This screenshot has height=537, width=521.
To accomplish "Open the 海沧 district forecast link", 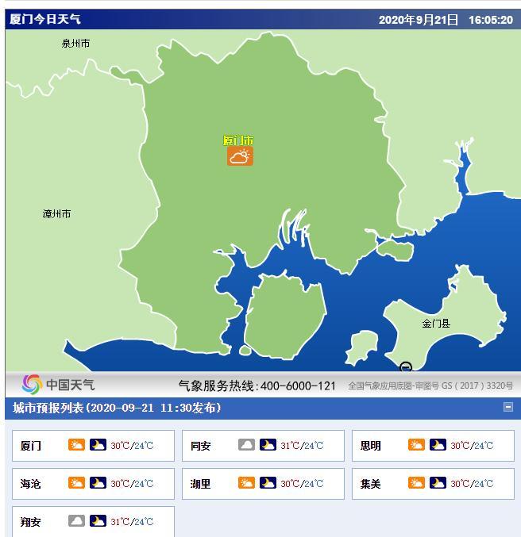I will coord(30,484).
